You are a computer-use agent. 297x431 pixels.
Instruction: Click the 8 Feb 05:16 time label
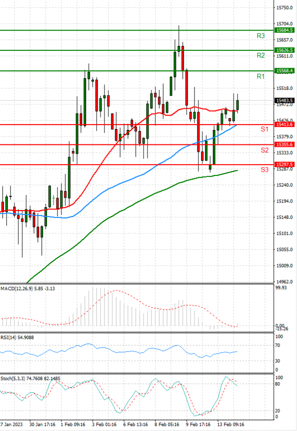[x=167, y=425]
